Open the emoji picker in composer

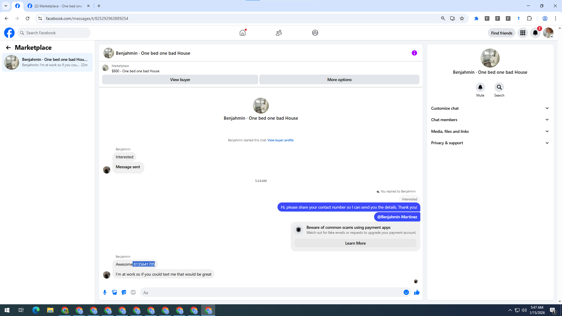pyautogui.click(x=406, y=292)
